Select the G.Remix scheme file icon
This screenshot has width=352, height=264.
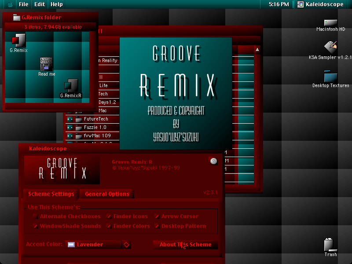[18, 40]
